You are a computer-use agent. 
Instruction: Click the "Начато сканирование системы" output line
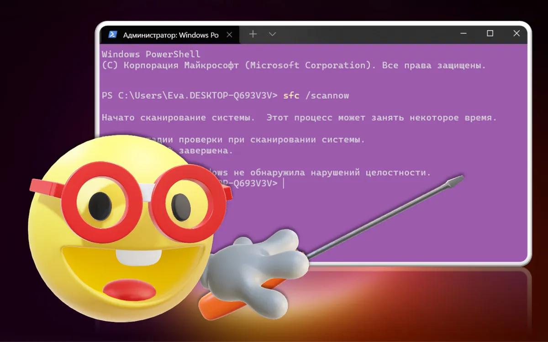(299, 118)
